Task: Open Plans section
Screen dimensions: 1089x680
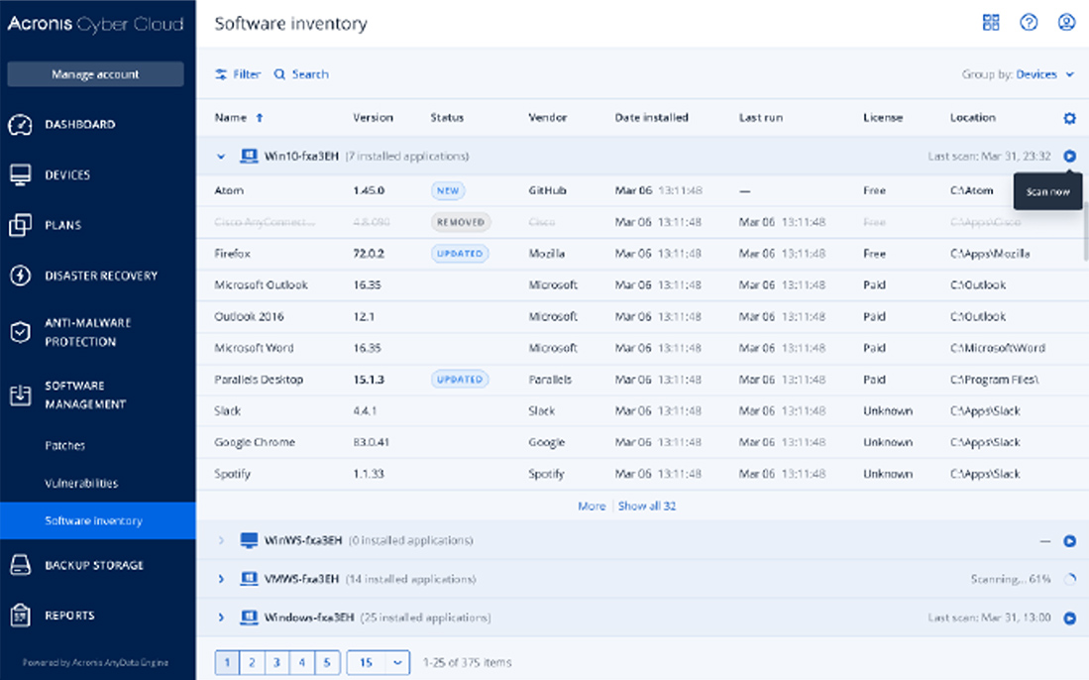Action: [x=63, y=225]
